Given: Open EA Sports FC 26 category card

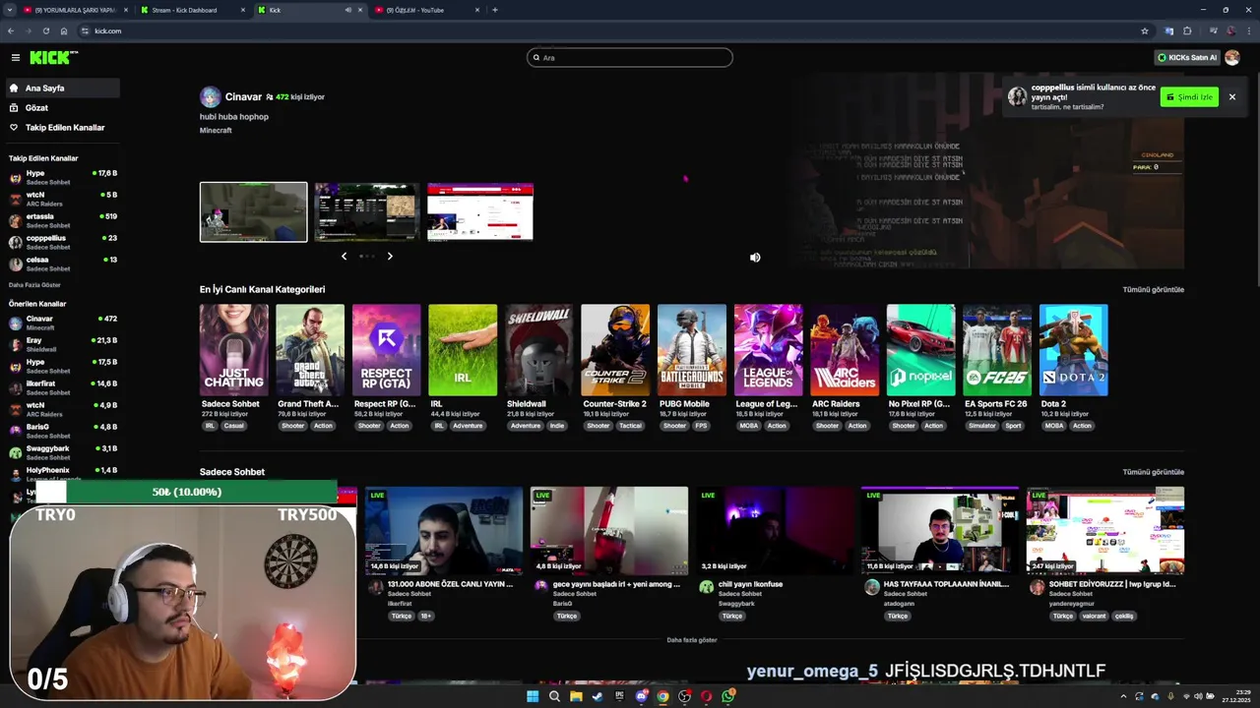Looking at the screenshot, I should 997,350.
